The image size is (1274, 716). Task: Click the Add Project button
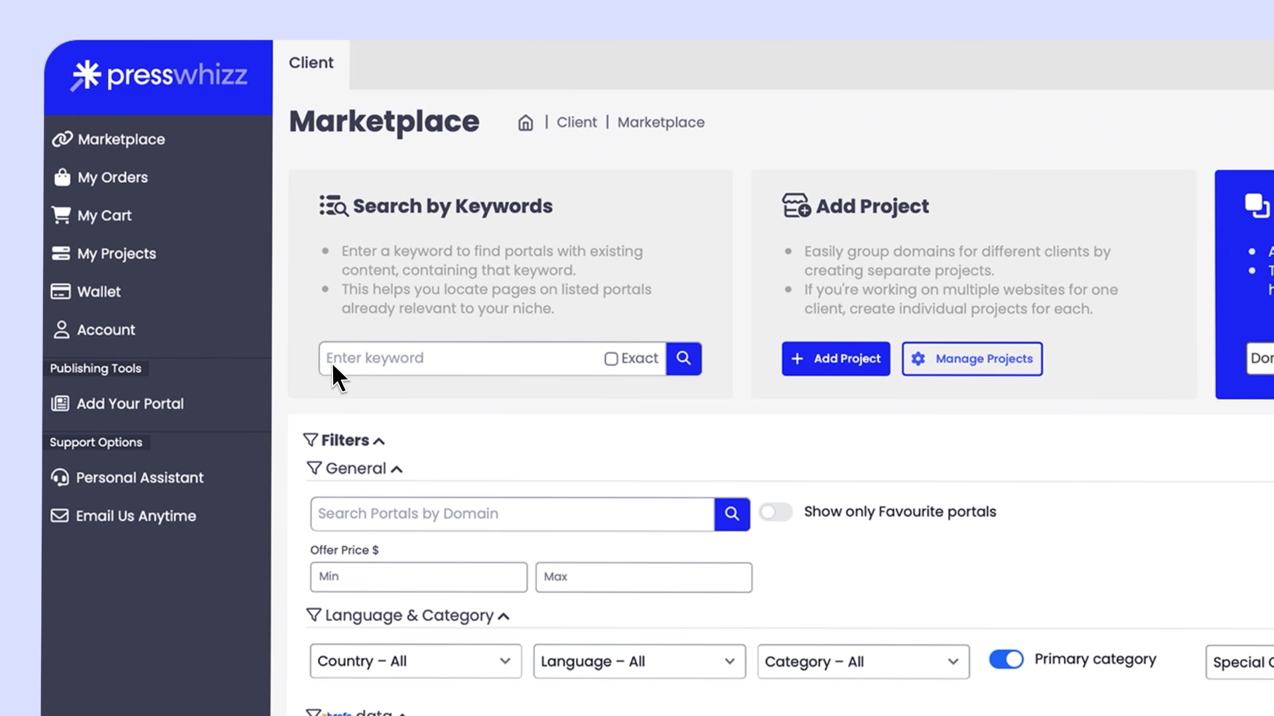(x=836, y=359)
